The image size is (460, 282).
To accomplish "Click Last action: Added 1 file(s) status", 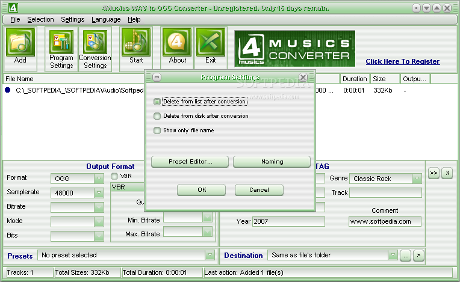I will 328,272.
